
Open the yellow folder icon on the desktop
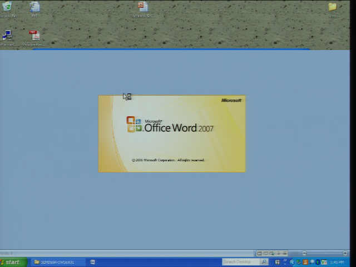click(x=333, y=7)
